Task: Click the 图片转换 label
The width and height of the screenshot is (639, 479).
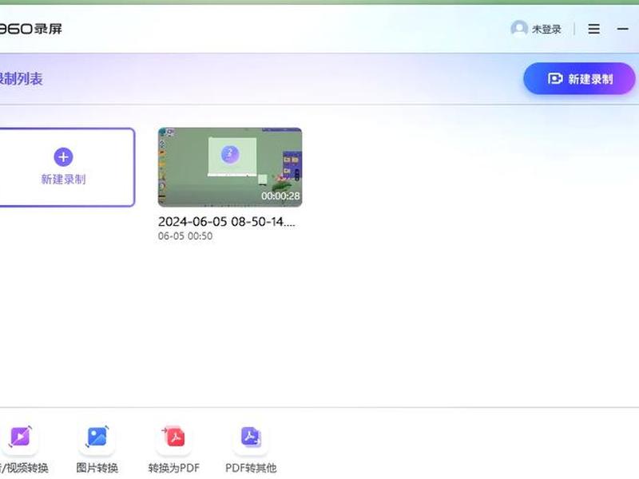Action: tap(97, 468)
